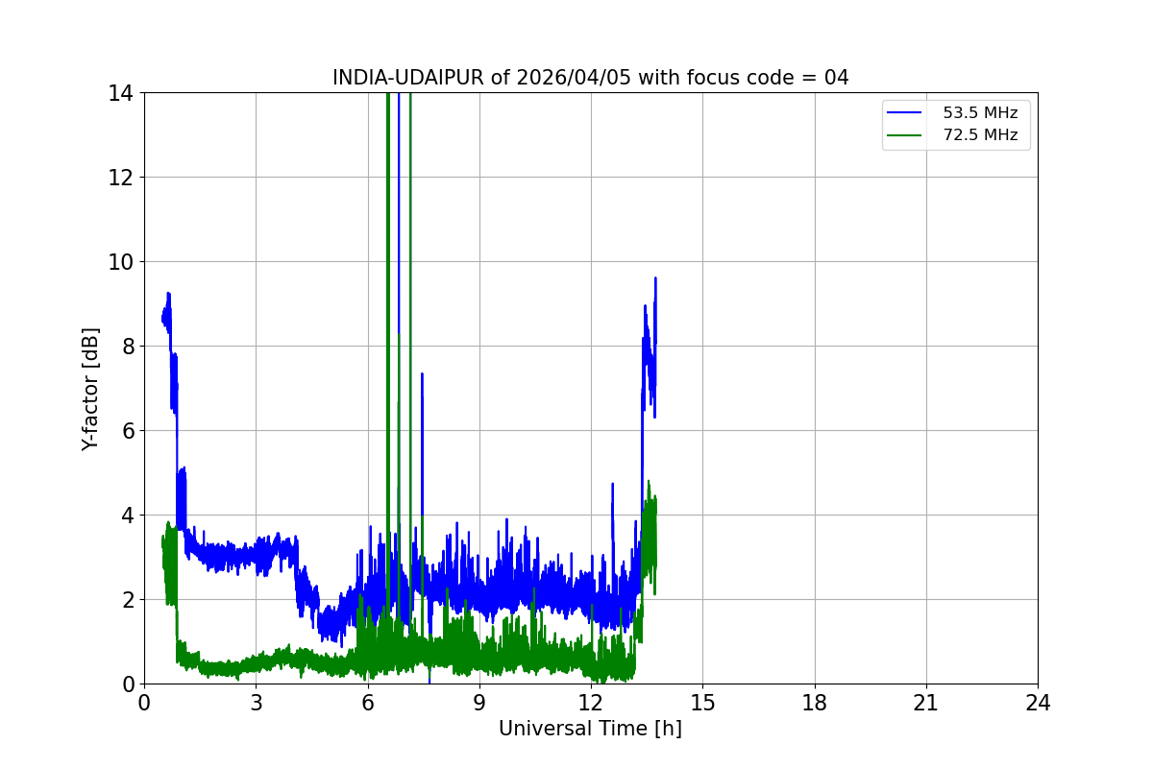Click x-axis tick label '24'
The image size is (1153, 768).
[1038, 702]
